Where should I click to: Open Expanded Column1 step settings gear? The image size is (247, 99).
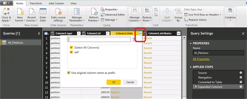[241, 87]
